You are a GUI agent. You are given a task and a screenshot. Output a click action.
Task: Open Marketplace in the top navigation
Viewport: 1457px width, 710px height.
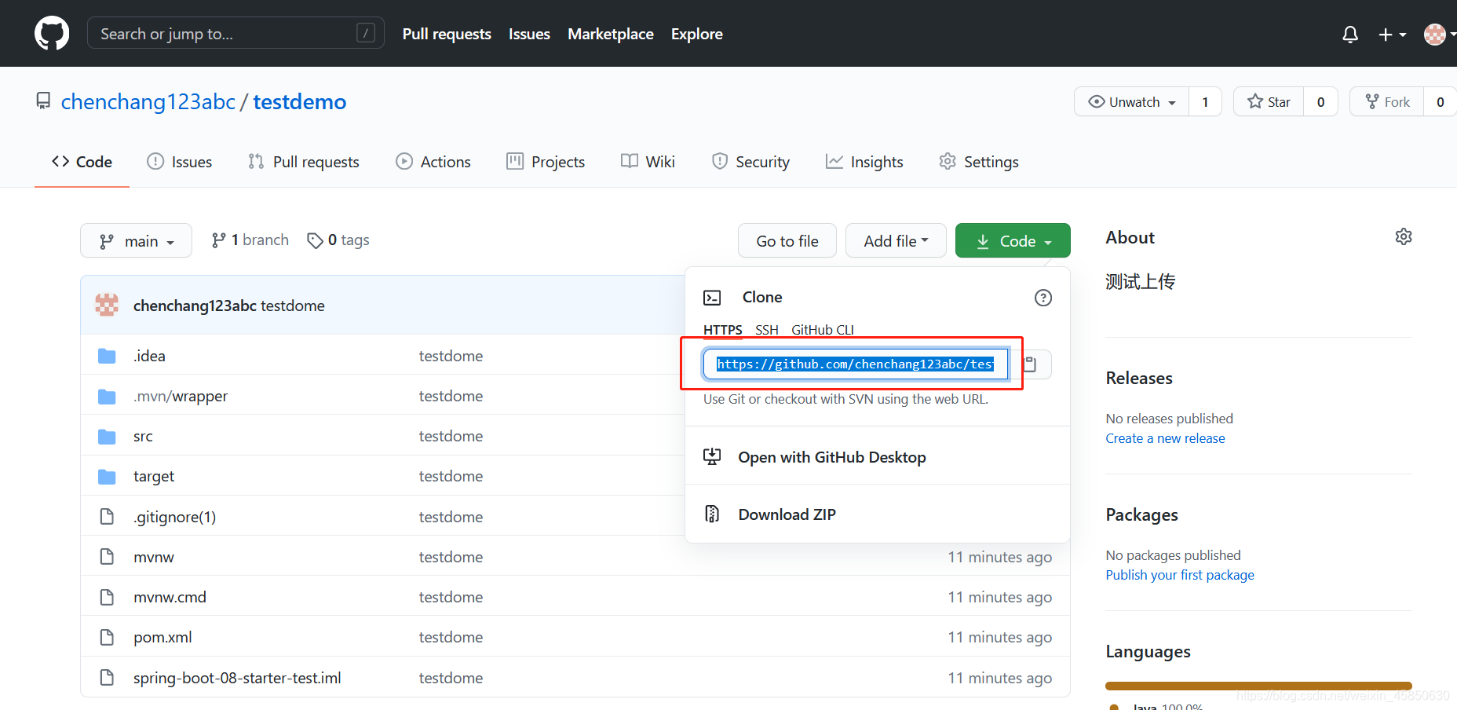coord(611,34)
